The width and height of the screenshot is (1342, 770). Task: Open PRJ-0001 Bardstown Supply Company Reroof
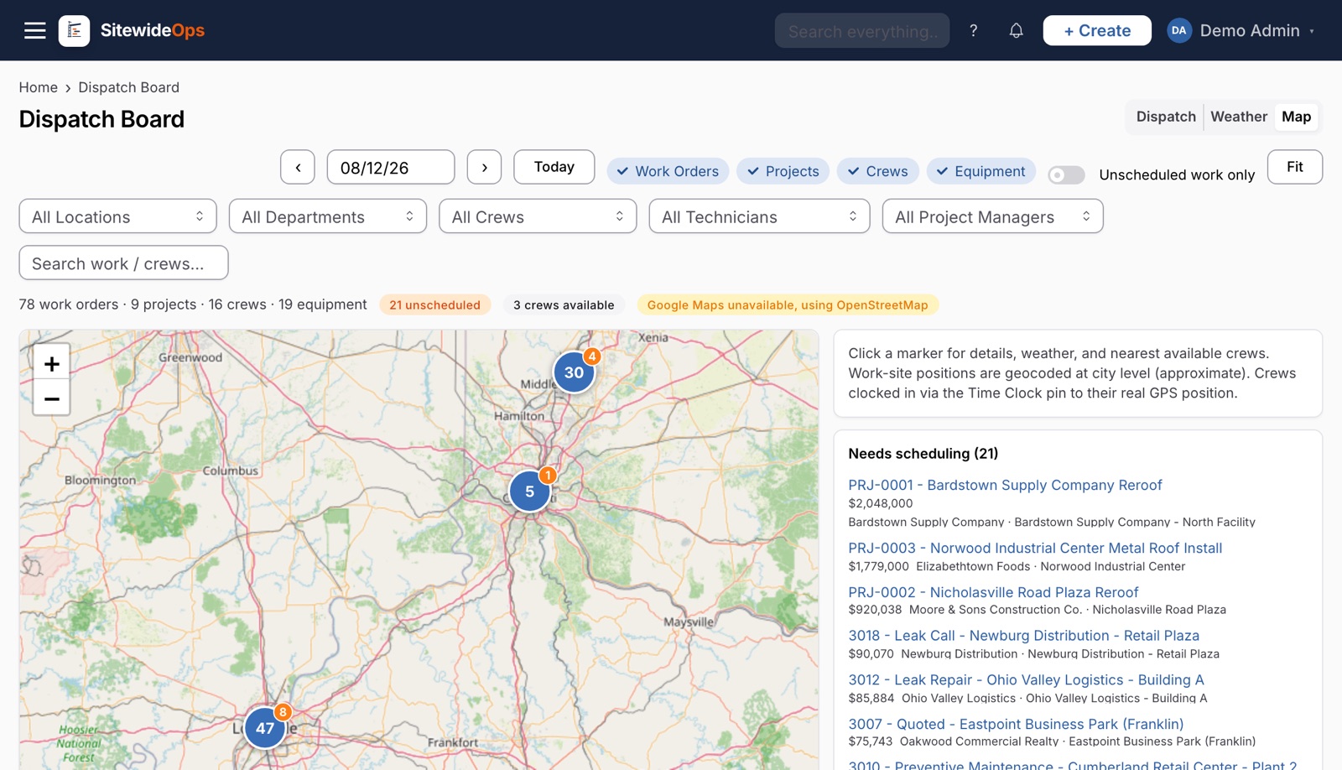[1005, 485]
